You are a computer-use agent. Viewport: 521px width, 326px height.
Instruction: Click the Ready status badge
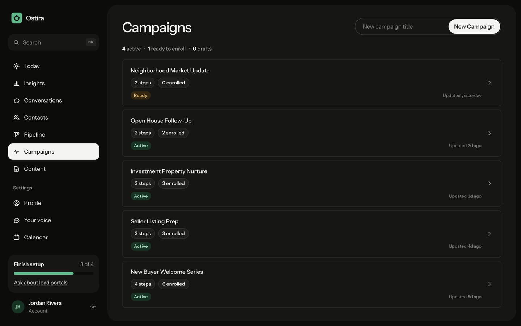[x=140, y=96]
